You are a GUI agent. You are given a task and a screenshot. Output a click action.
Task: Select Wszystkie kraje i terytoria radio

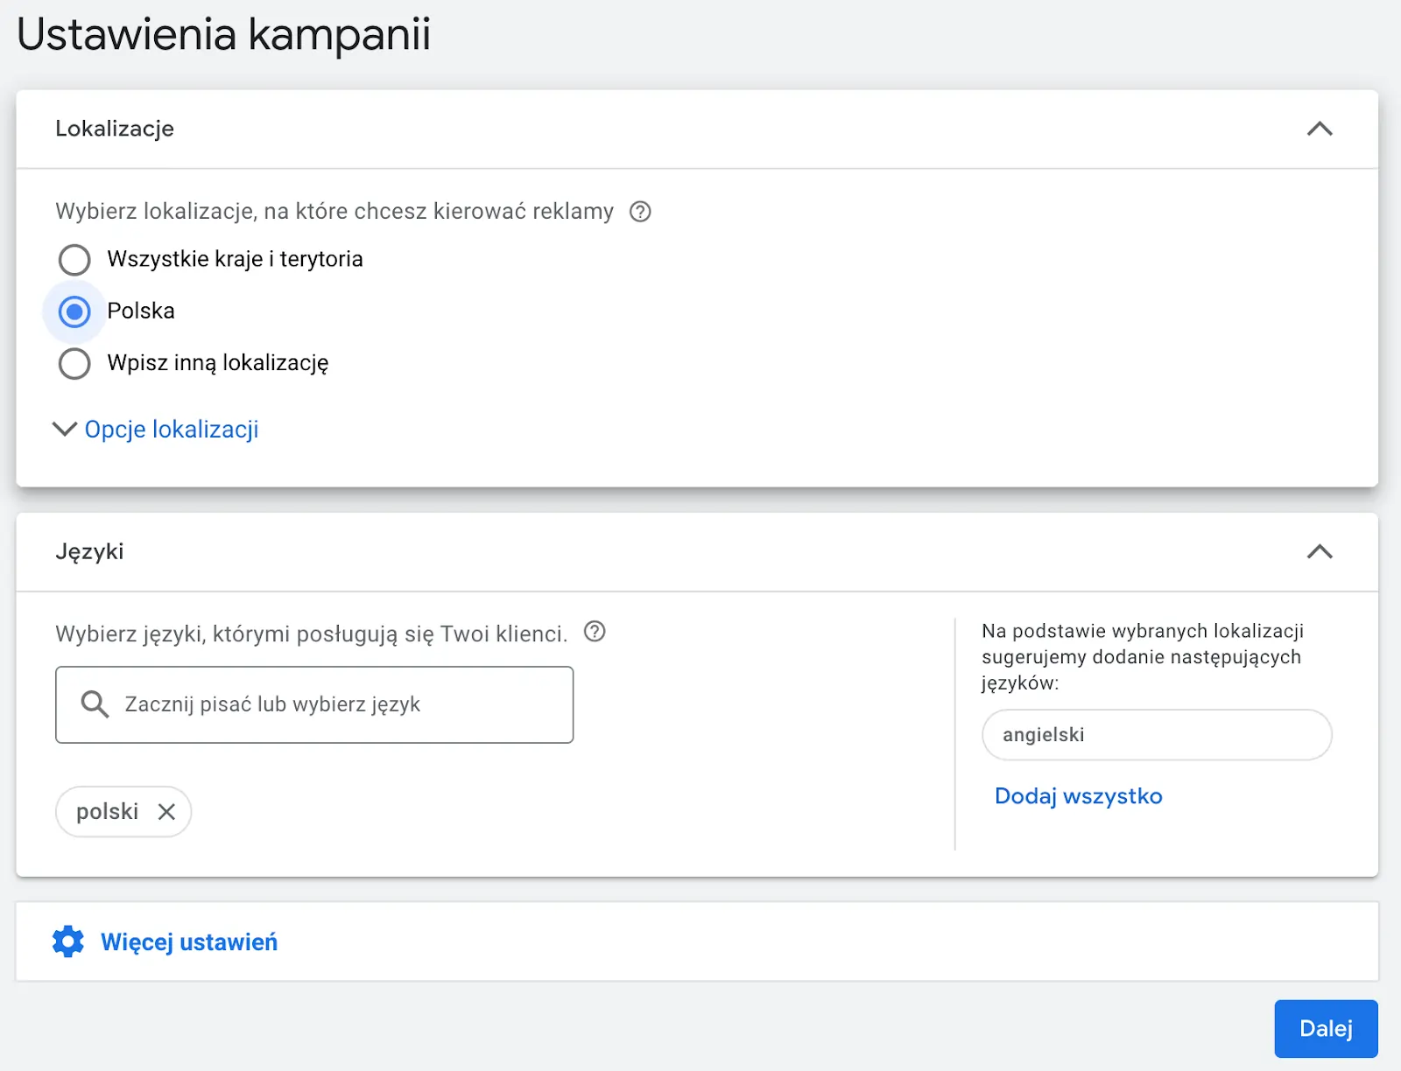[x=74, y=260]
